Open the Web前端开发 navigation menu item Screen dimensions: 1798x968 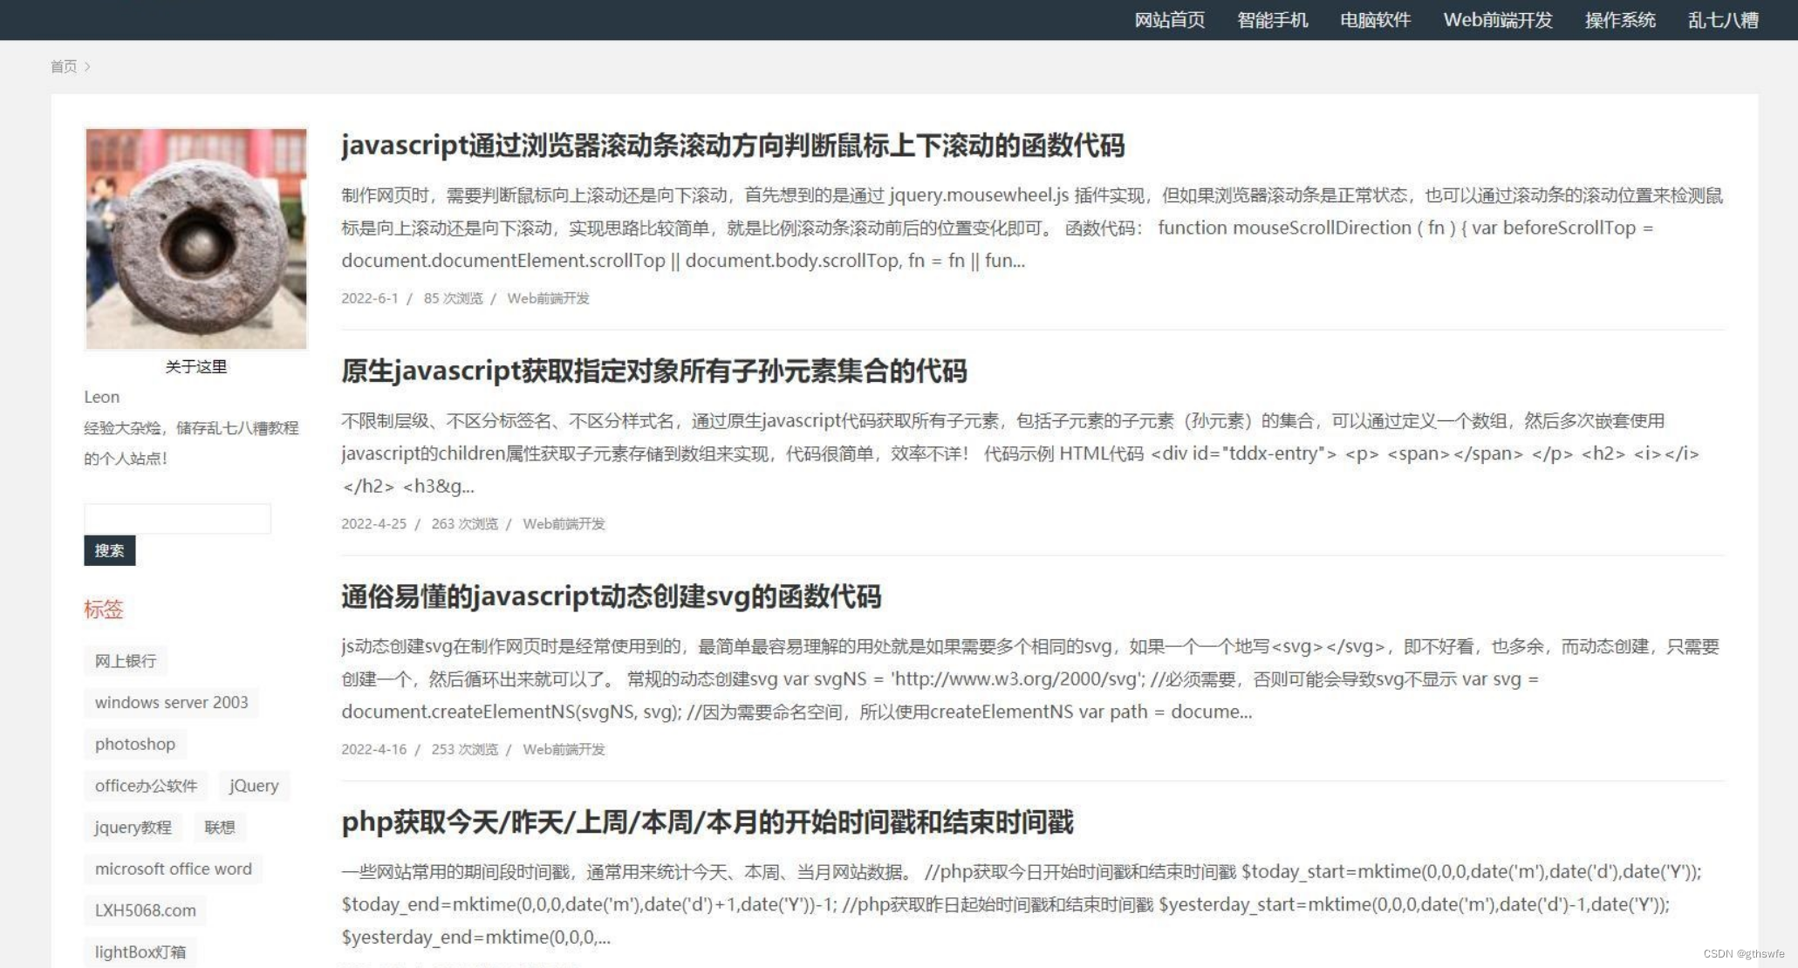[1498, 20]
